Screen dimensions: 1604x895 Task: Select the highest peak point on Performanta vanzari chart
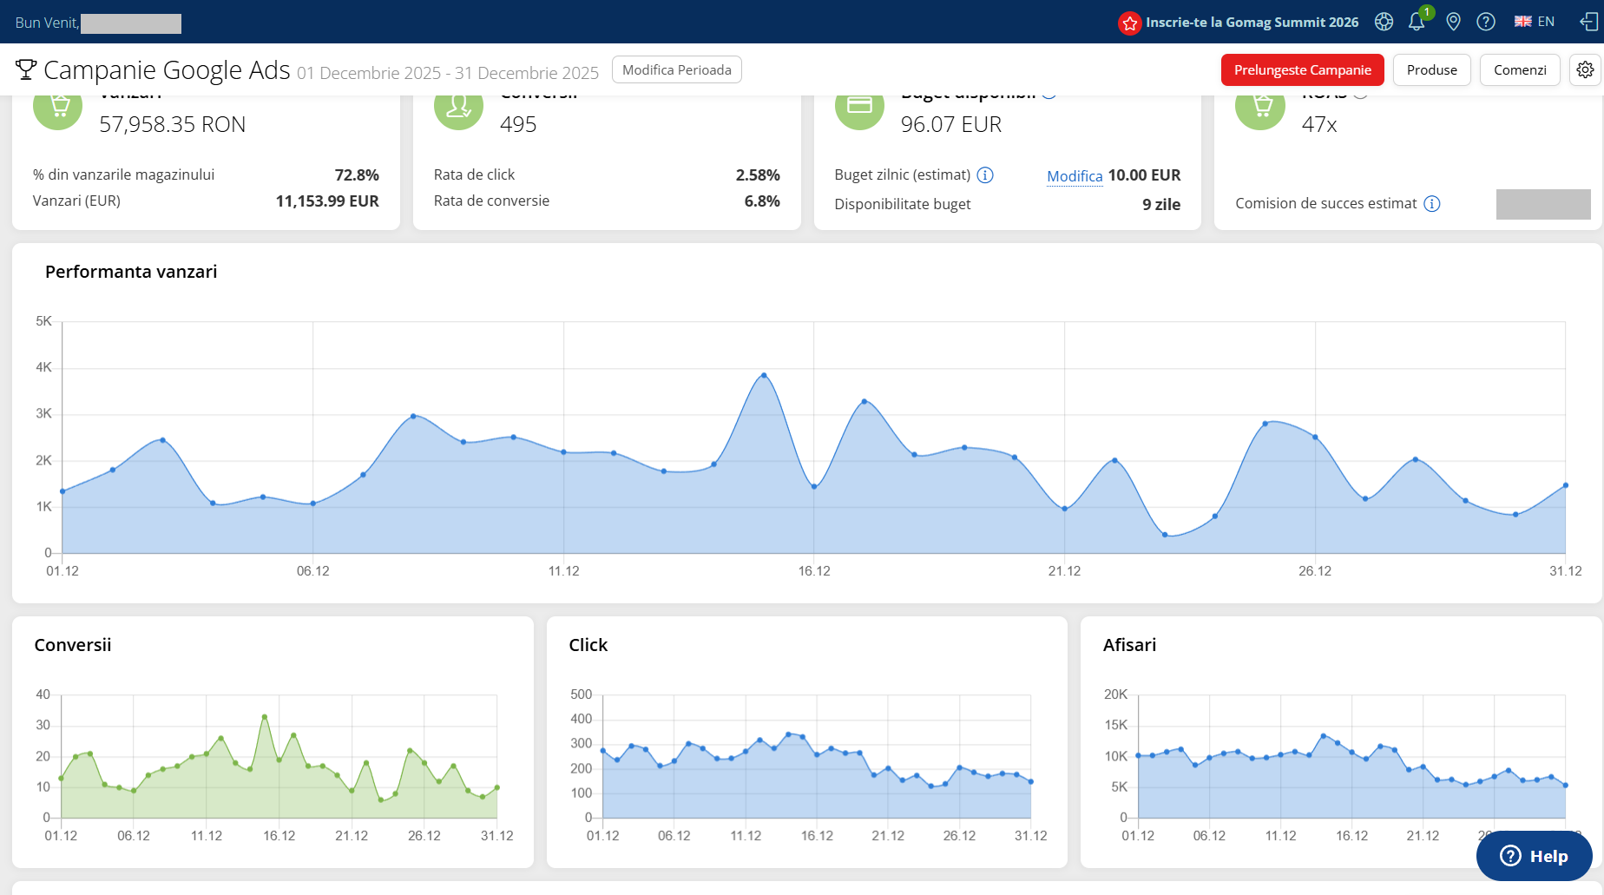pyautogui.click(x=764, y=375)
